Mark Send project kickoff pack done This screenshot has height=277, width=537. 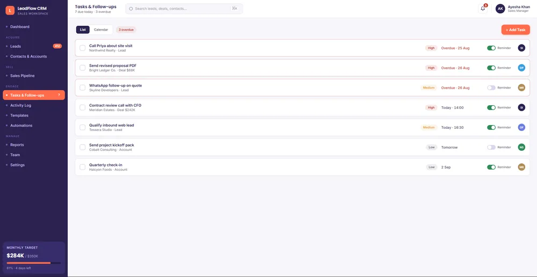click(x=83, y=147)
